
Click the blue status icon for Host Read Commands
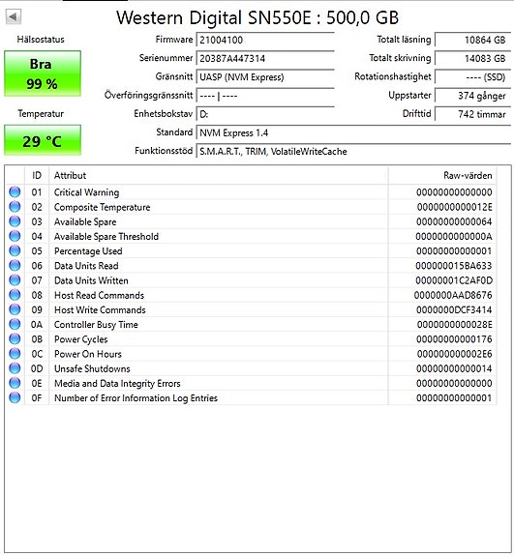coord(15,295)
